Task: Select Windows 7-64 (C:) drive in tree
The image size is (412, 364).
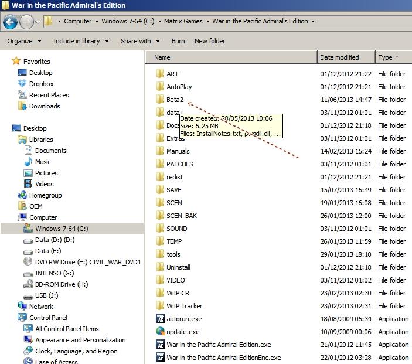Action: tap(56, 229)
